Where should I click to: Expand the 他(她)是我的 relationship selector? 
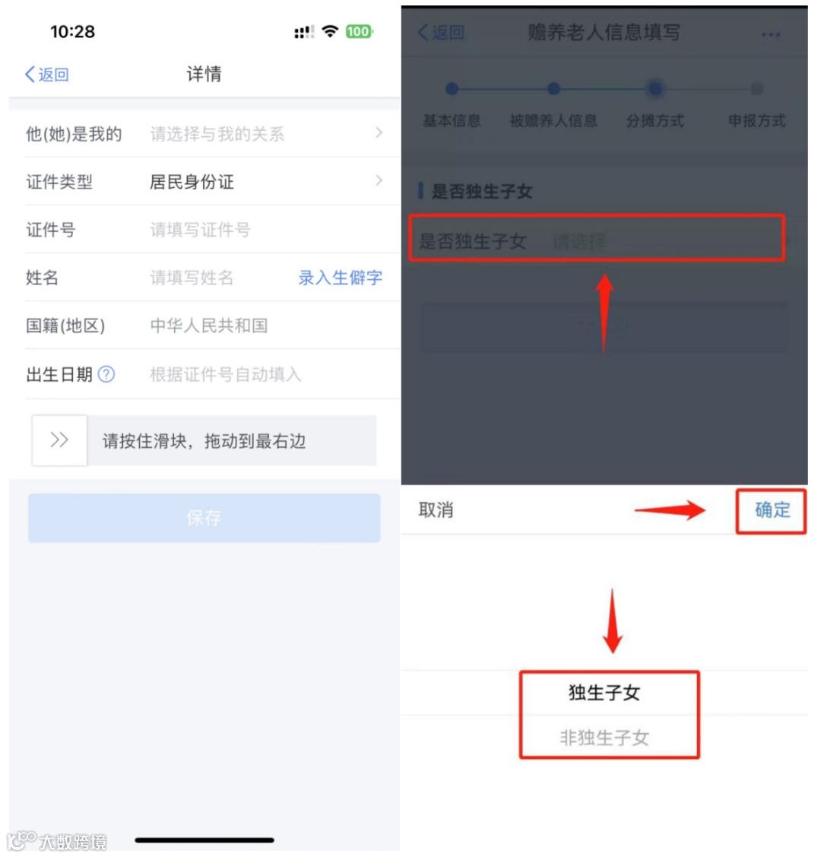(204, 133)
